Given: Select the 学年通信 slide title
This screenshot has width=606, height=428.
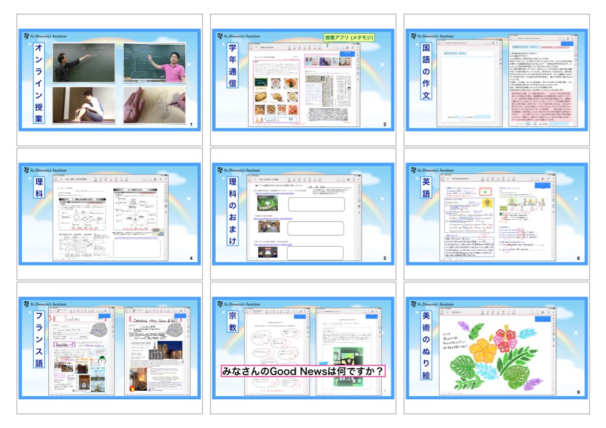Looking at the screenshot, I should [x=232, y=65].
